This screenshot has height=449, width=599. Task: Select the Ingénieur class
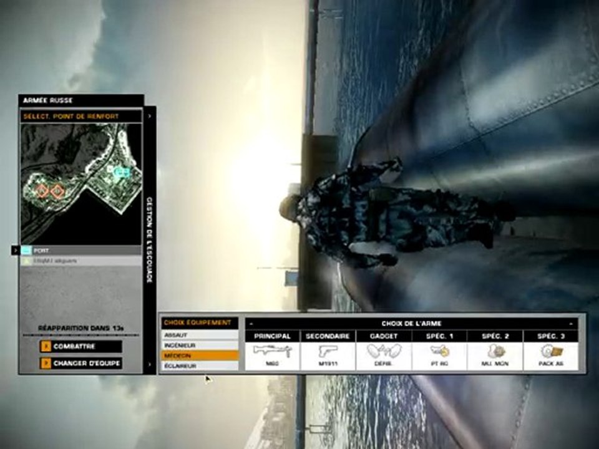point(200,345)
